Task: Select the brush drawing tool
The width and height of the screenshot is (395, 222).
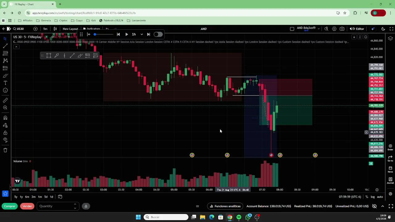Action: [5, 76]
